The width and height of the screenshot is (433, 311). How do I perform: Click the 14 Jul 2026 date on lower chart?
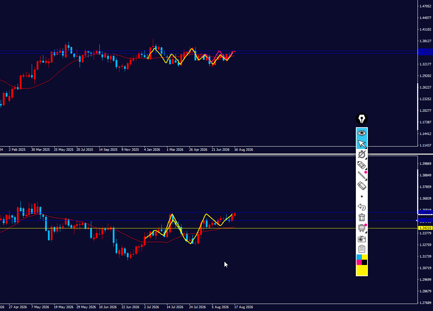pyautogui.click(x=176, y=307)
